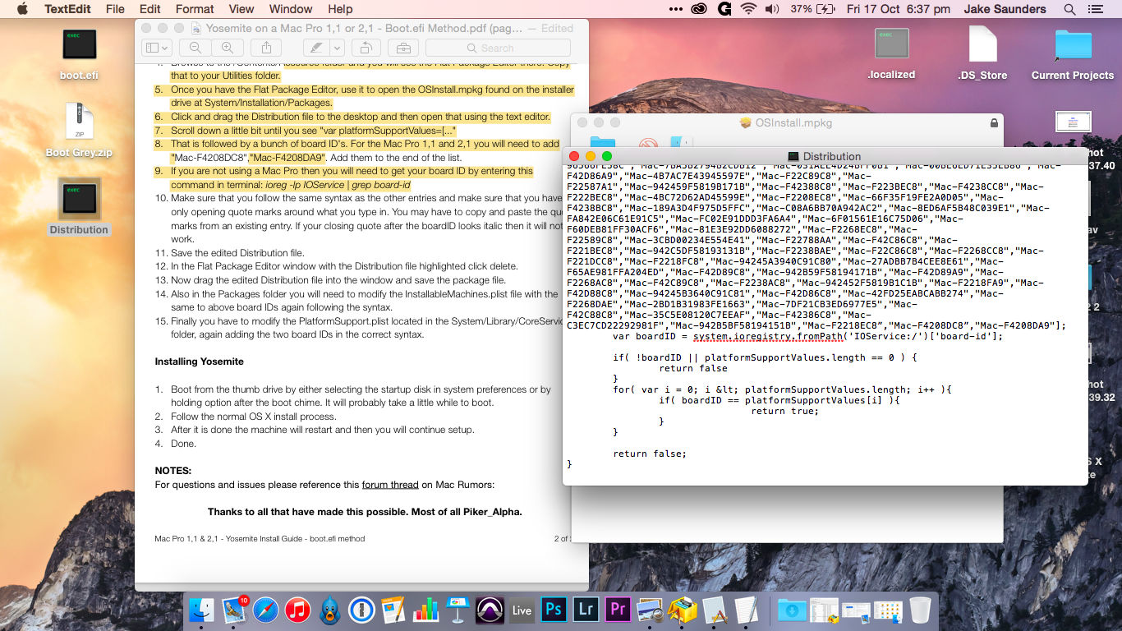Click the 'return false;' line in Distribution
Screen dimensions: 1122x631
coord(649,454)
